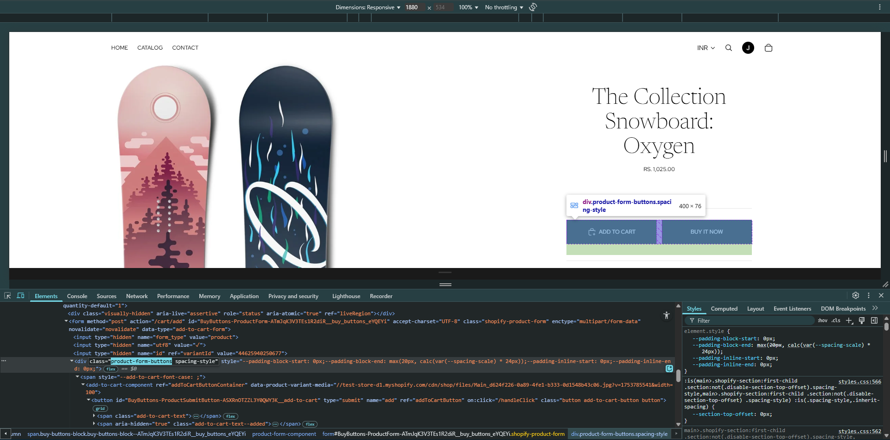
Task: Toggle the rendering emulations paintbrush icon
Action: [x=862, y=320]
